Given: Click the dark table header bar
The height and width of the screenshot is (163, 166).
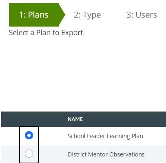Looking at the screenshot, I should click(x=84, y=119).
